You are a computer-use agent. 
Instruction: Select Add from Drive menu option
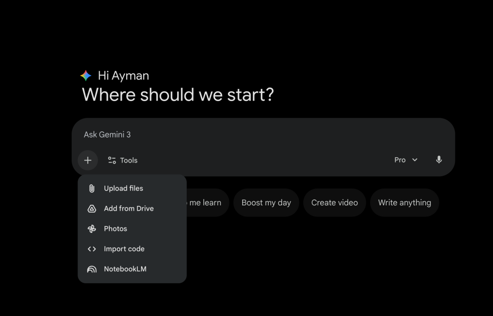point(129,208)
